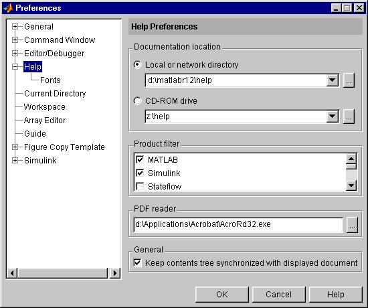Screen dimensions: 368x308
Task: Click the product filter scroll up arrow
Action: click(x=351, y=159)
